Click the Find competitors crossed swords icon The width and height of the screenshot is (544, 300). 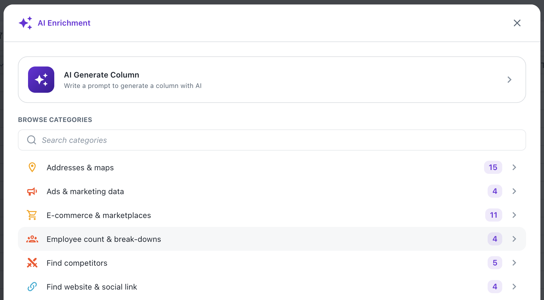tap(32, 263)
